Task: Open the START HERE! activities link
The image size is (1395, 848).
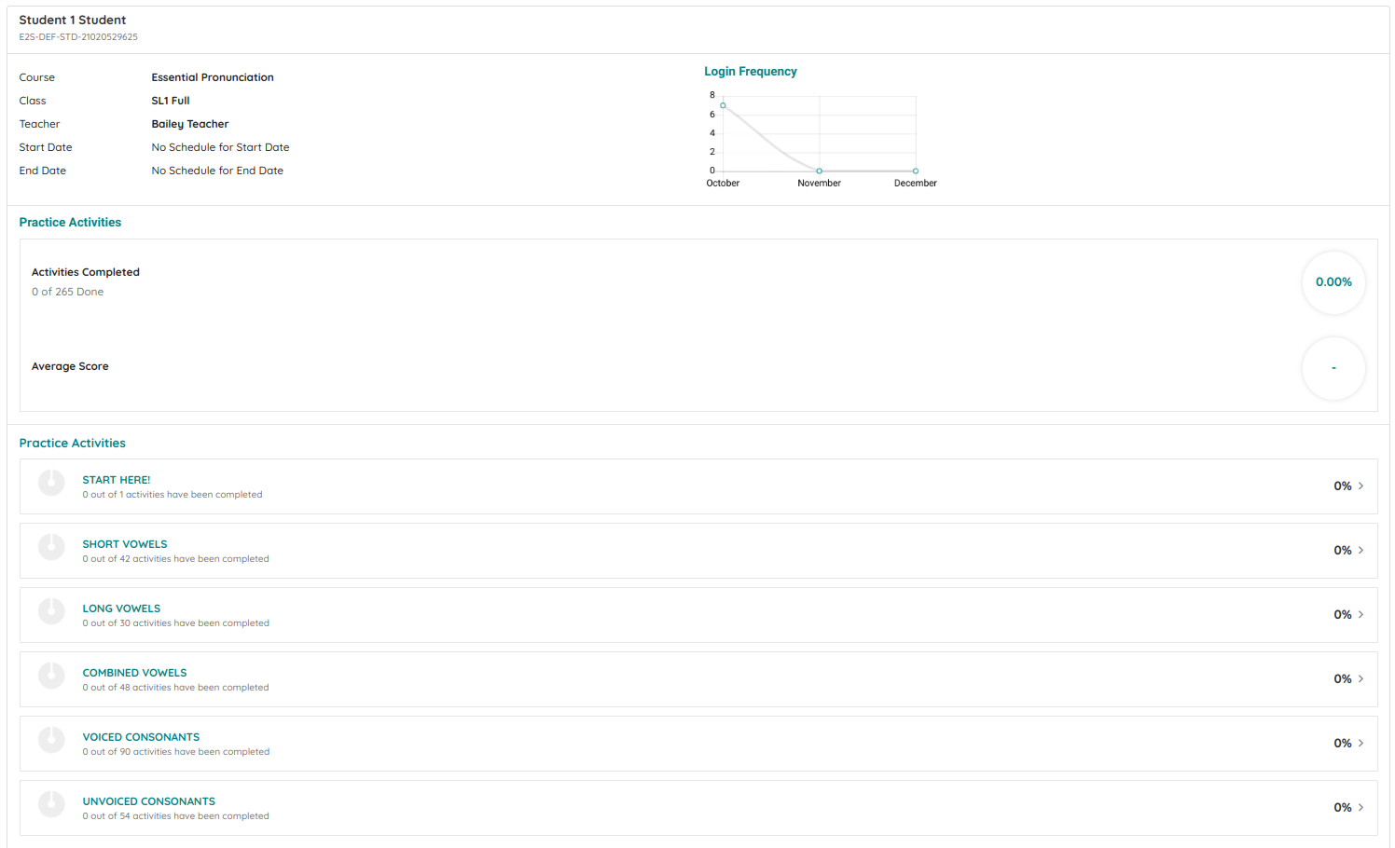Action: pos(116,479)
